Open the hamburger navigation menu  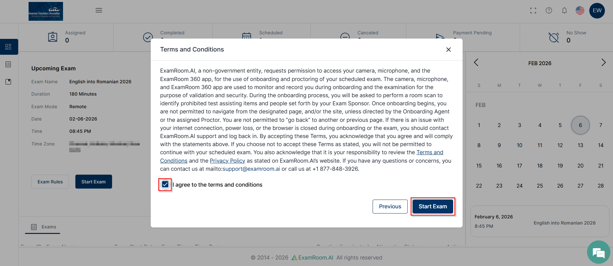[x=99, y=10]
